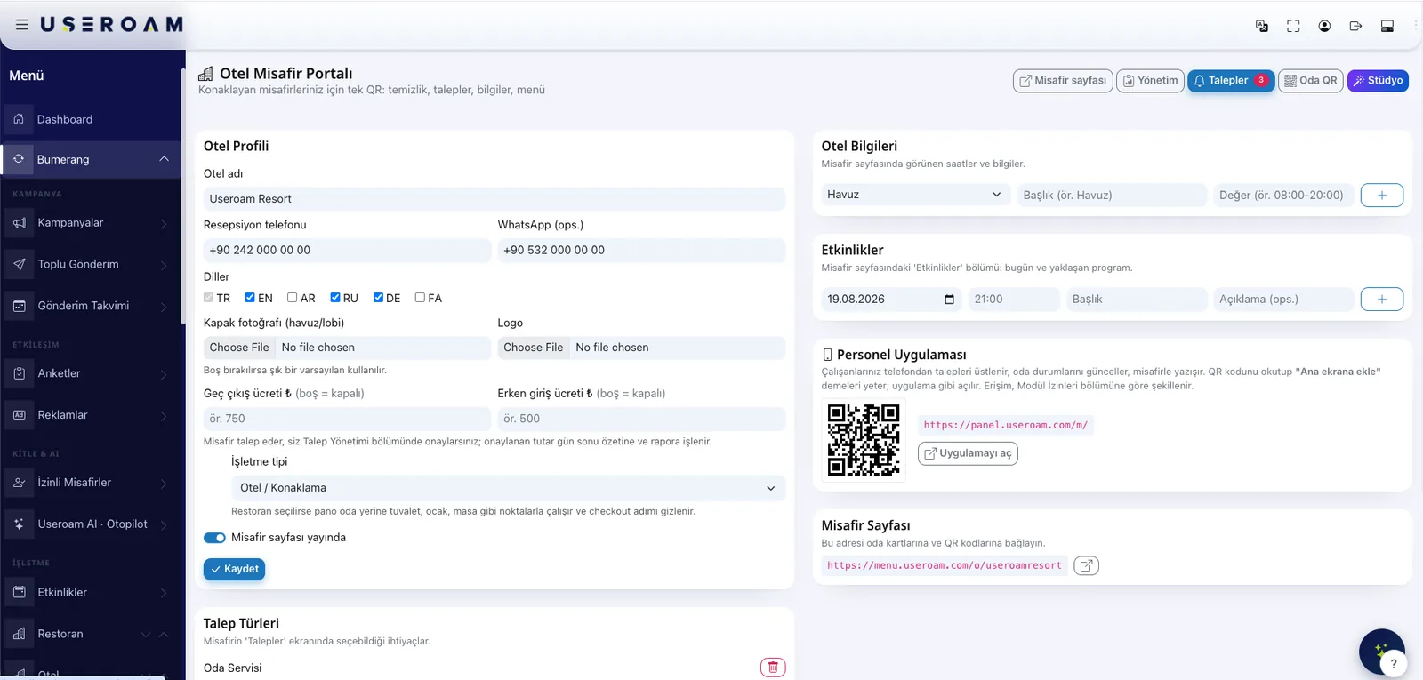
Task: Uncheck the EN language checkbox
Action: [250, 298]
